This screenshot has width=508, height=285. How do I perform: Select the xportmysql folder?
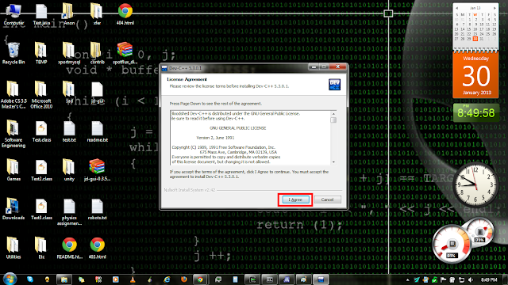pos(69,53)
